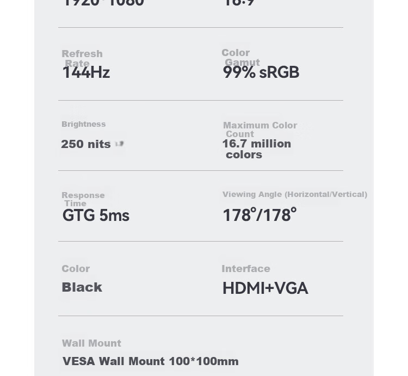Click the Color label above Black
Image resolution: width=408 pixels, height=376 pixels.
pos(76,269)
